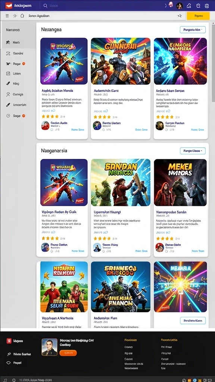Image resolution: width=215 pixels, height=382 pixels.
Task: Open the dropdown button under the neon burst thumbnail
Action: coord(193,320)
